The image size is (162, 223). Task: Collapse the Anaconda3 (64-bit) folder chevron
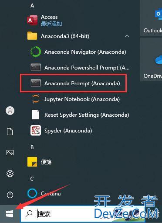127,36
